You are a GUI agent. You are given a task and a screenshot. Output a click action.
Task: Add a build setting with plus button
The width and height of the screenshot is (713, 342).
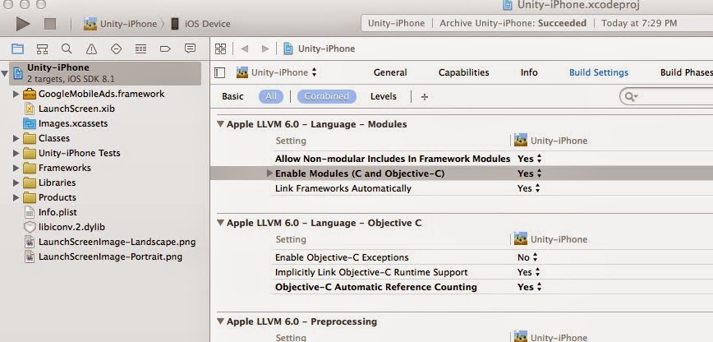pos(425,96)
